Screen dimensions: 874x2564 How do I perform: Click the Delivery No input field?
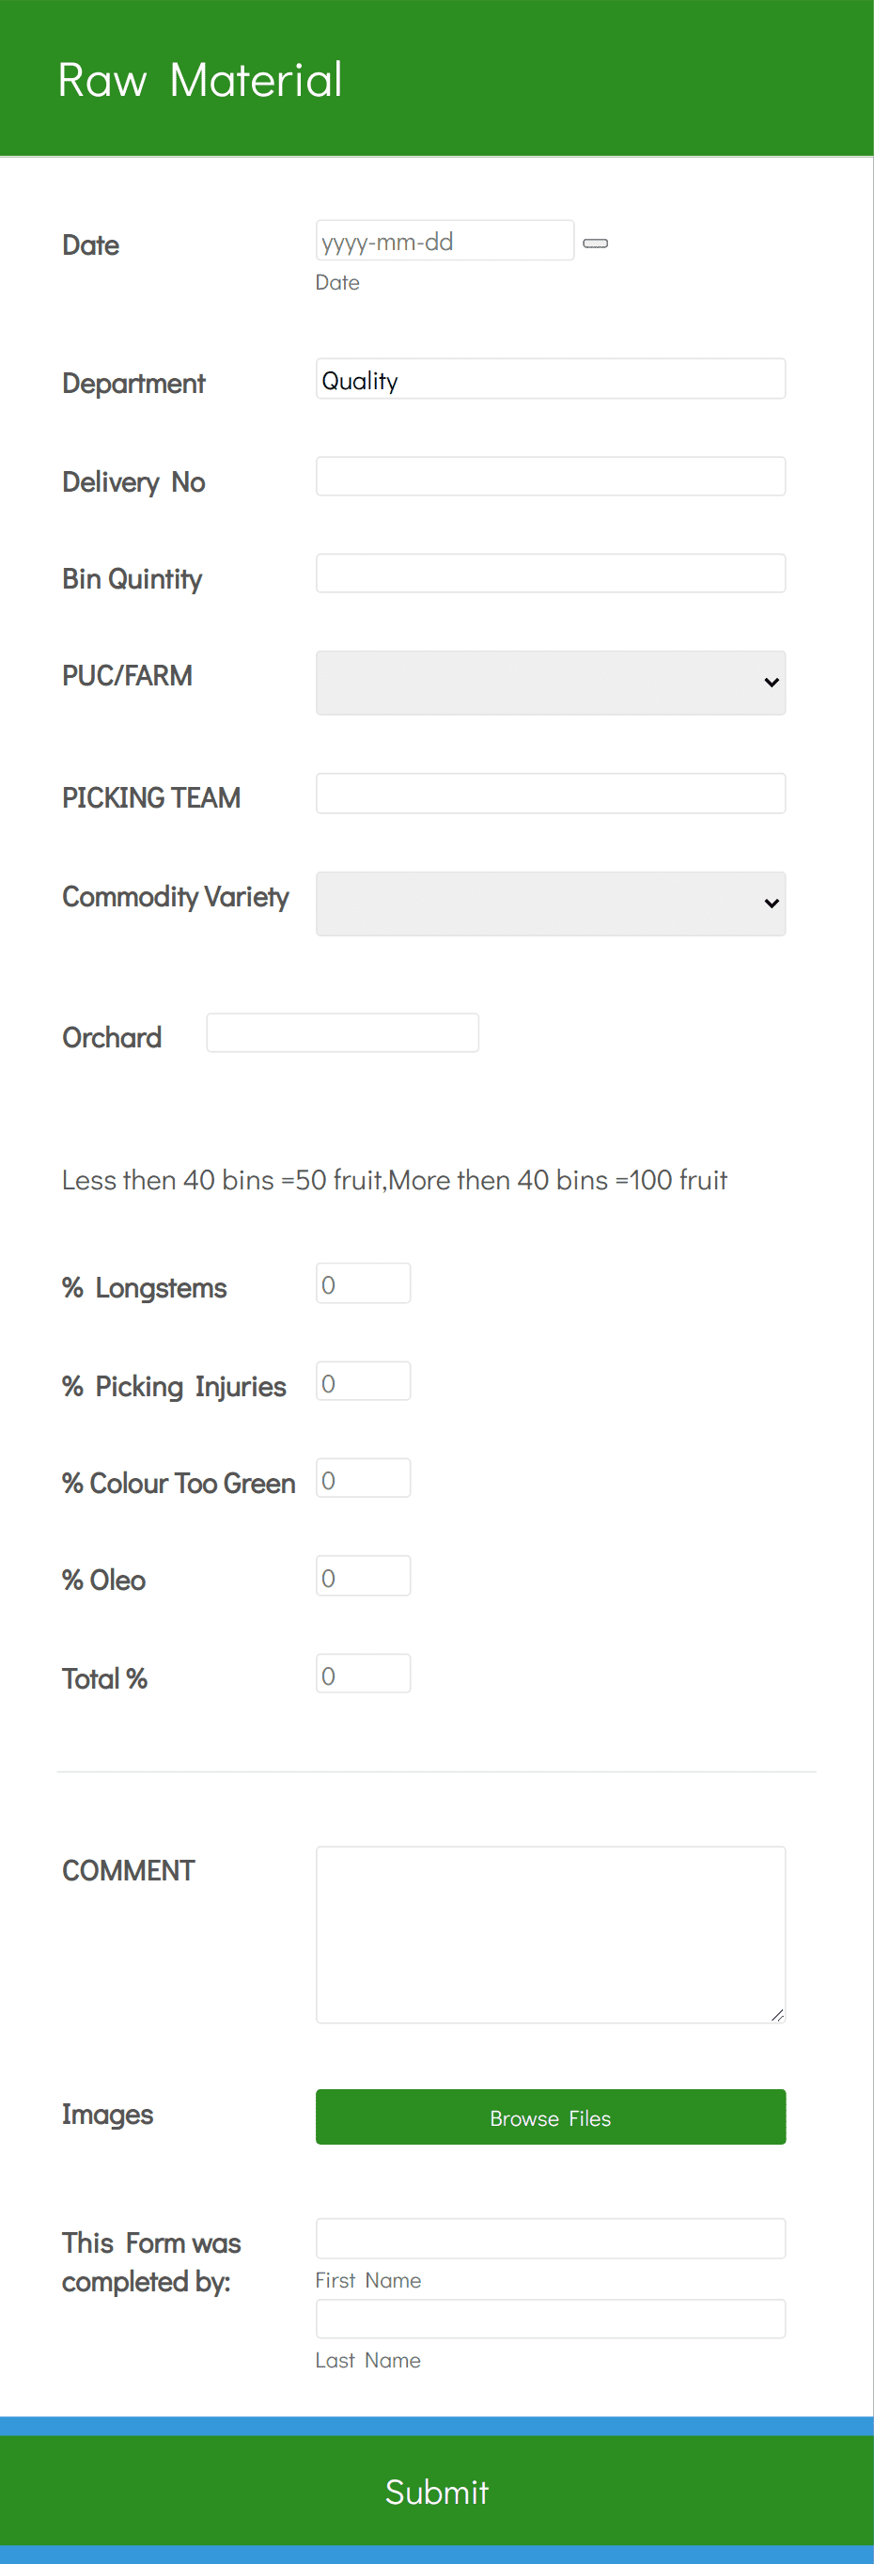[550, 477]
